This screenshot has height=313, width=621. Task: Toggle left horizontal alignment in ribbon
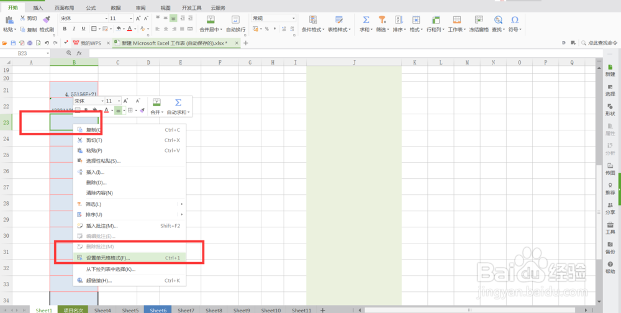coord(158,29)
